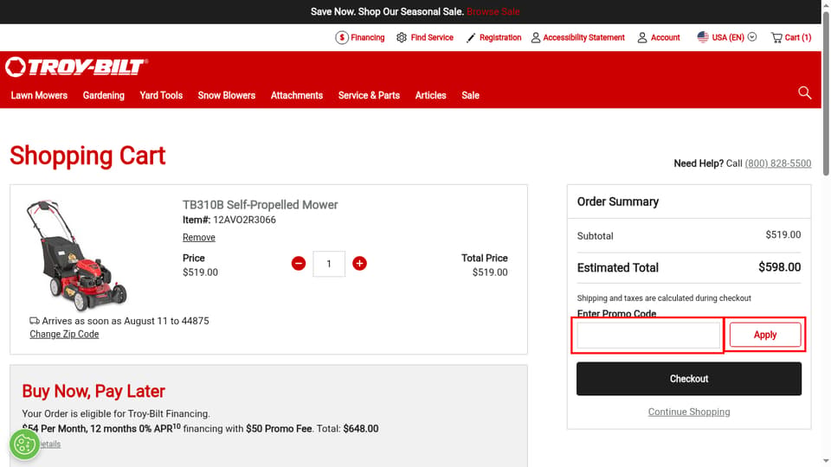Click the Cart (1) link

[797, 37]
